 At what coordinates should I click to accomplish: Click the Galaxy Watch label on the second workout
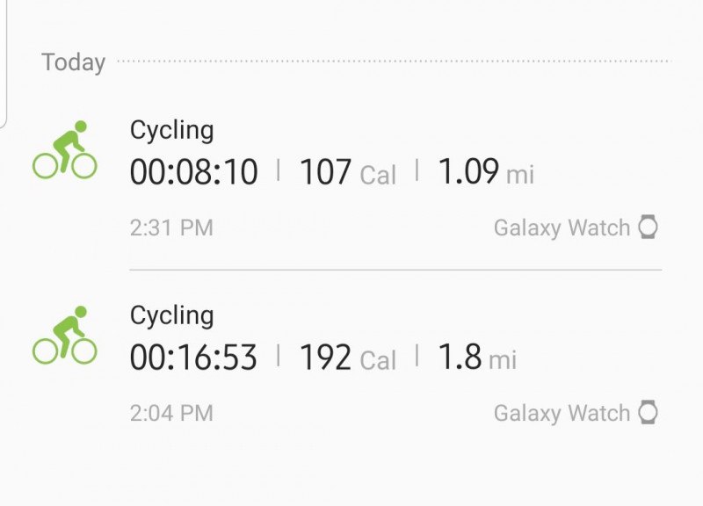click(x=562, y=413)
